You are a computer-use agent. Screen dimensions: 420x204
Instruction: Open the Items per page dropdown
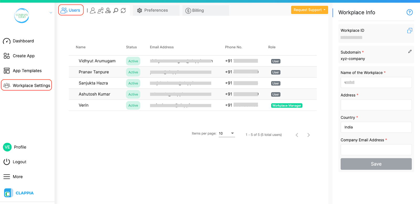pos(227,133)
